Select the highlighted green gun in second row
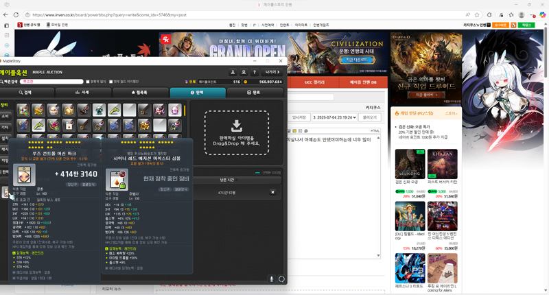 pos(38,125)
